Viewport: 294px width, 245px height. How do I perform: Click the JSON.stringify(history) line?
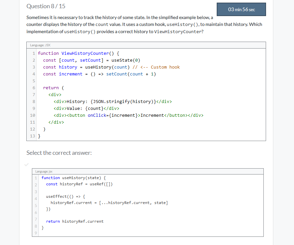point(113,102)
